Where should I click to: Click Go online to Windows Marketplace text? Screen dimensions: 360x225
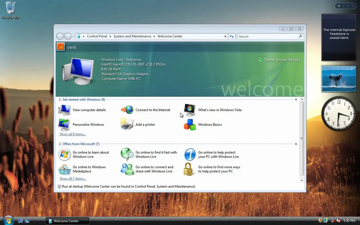point(89,169)
